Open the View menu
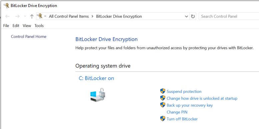259x129 pixels. (x=27, y=26)
